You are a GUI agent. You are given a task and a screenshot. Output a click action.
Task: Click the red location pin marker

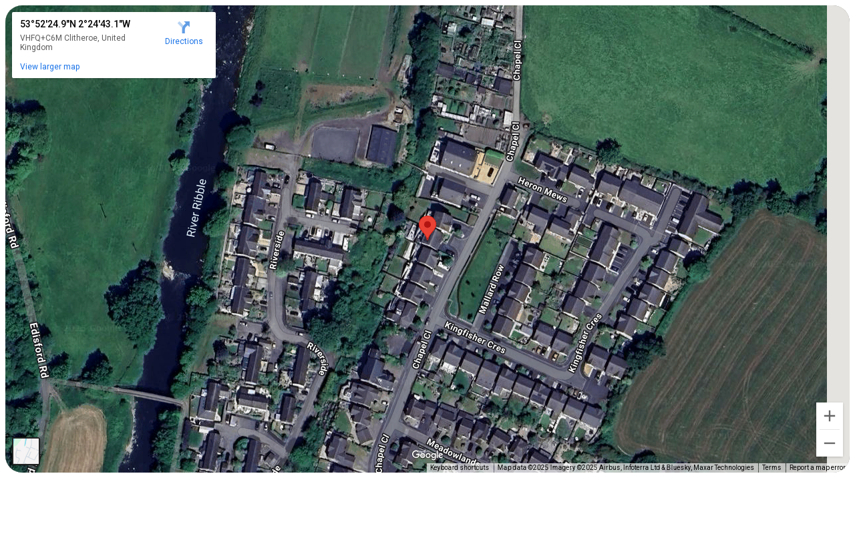point(427,228)
